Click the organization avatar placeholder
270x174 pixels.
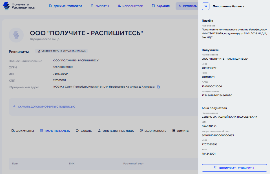click(x=16, y=35)
